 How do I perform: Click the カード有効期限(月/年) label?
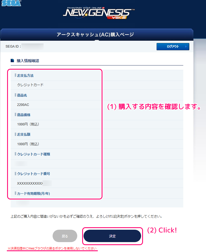33,194
